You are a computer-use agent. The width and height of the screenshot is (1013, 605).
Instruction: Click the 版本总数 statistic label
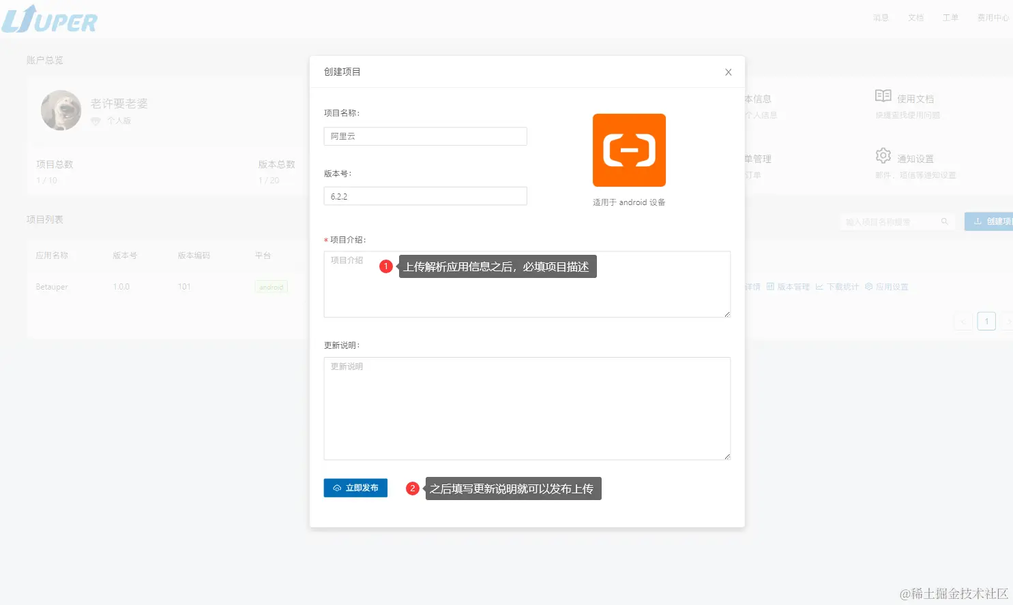point(276,164)
